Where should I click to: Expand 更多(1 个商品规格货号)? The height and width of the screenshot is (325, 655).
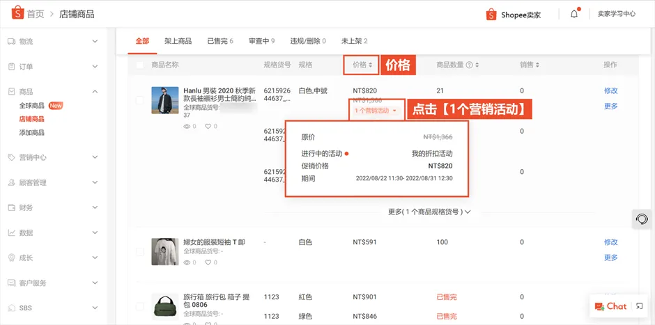pos(429,212)
